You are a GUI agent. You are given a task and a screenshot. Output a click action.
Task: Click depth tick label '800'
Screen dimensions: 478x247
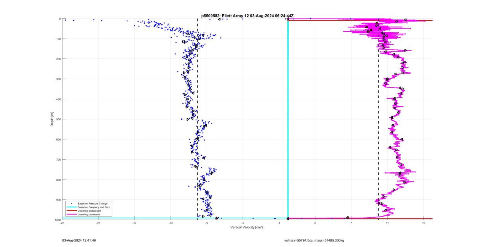click(58, 179)
